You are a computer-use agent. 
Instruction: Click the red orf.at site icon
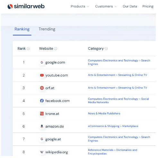click(42, 88)
